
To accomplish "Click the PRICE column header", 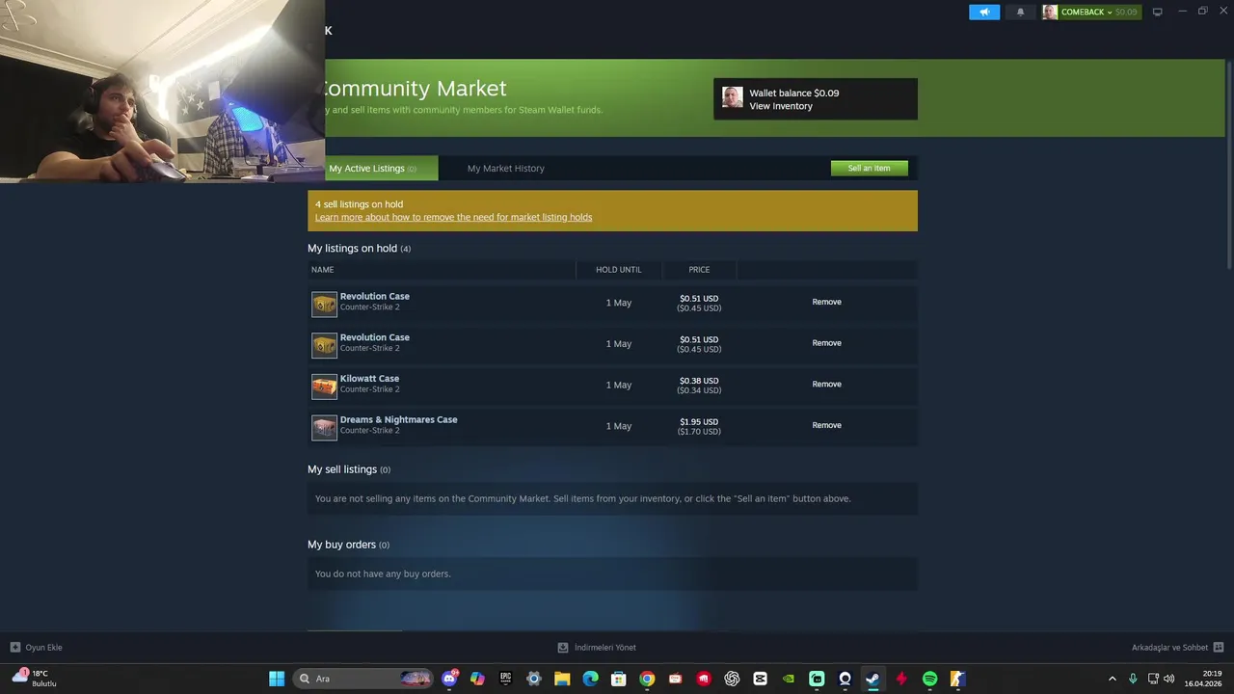I will click(699, 270).
